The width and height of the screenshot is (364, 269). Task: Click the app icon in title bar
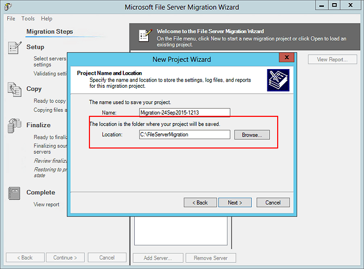[8, 7]
